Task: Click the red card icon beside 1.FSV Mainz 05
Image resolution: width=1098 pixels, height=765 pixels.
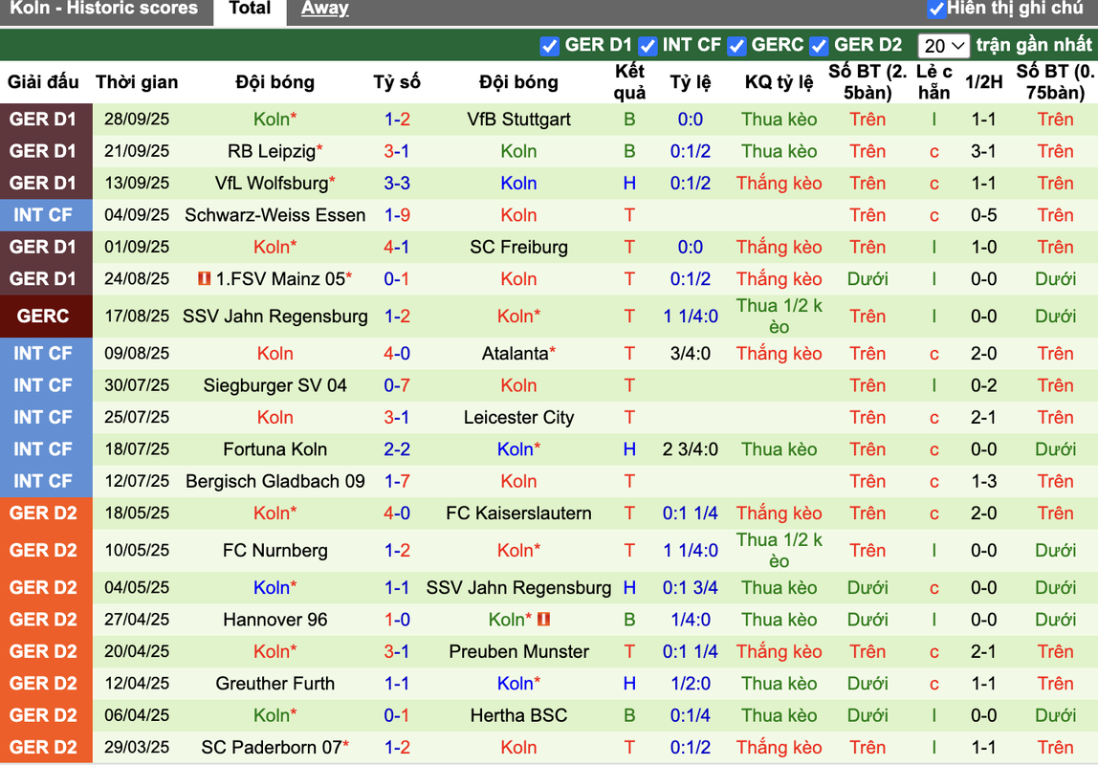Action: coord(204,278)
